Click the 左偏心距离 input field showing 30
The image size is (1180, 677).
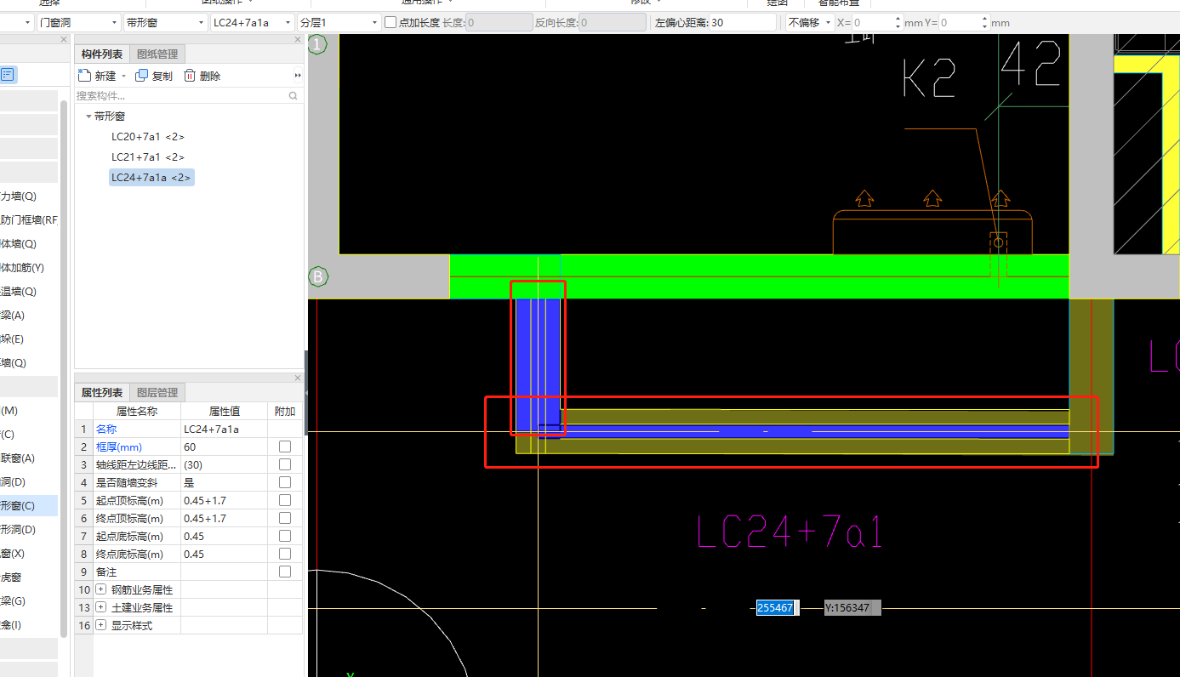tap(742, 23)
